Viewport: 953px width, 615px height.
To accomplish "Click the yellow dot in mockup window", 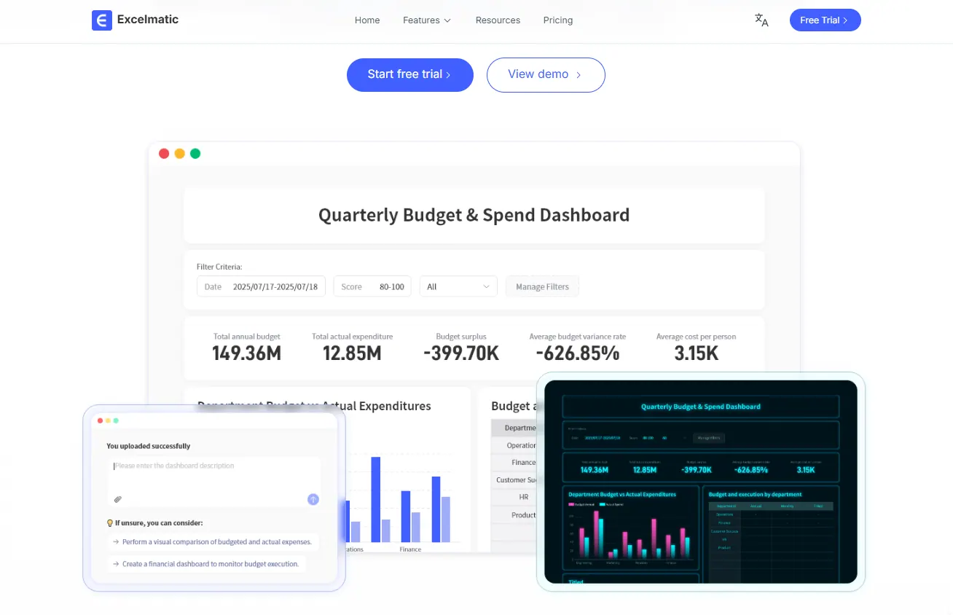I will [x=179, y=154].
